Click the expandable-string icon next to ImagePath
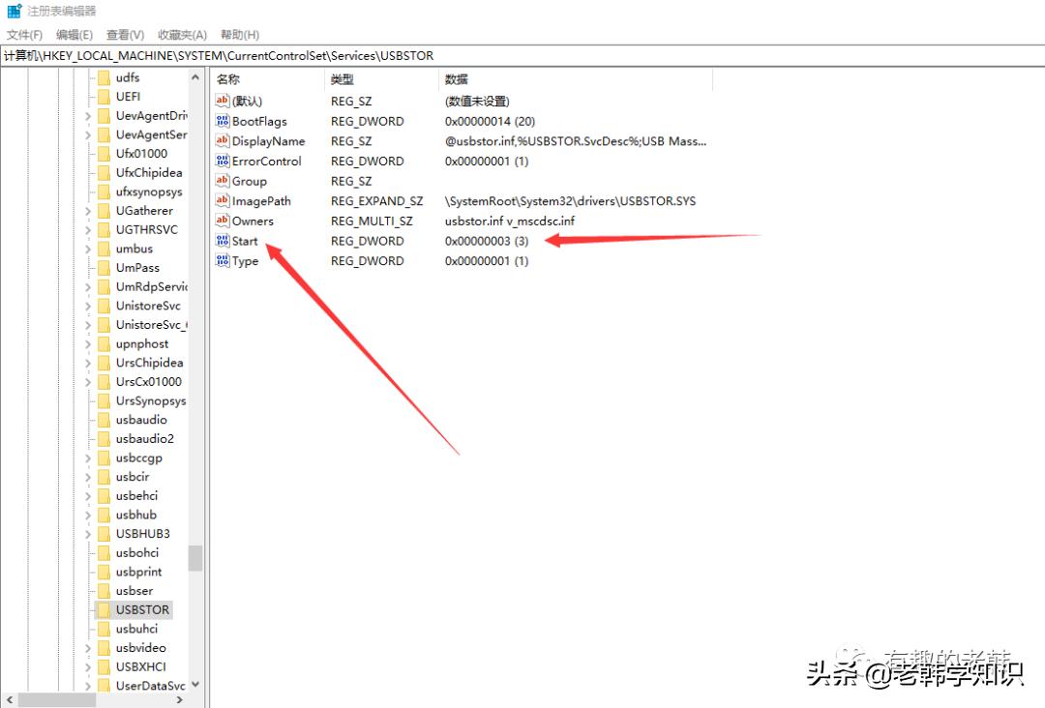Image resolution: width=1045 pixels, height=708 pixels. click(x=221, y=200)
